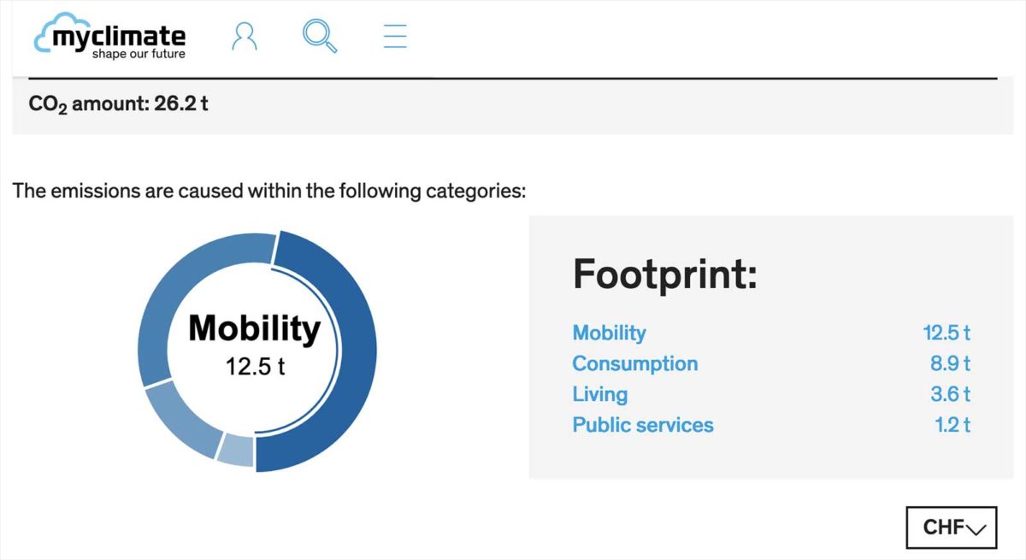1026x560 pixels.
Task: Click the chevron arrow beside CHF
Action: (977, 530)
